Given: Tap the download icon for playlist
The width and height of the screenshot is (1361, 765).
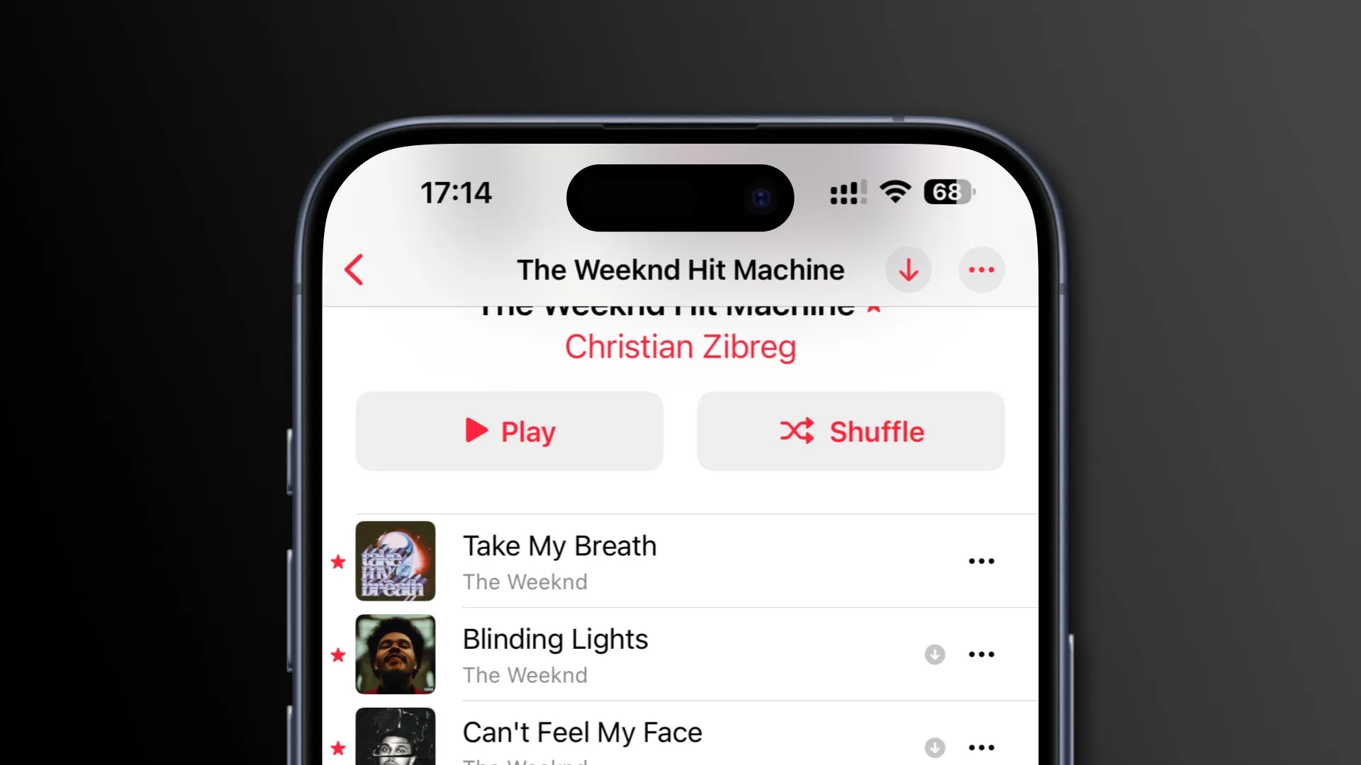Looking at the screenshot, I should 909,270.
